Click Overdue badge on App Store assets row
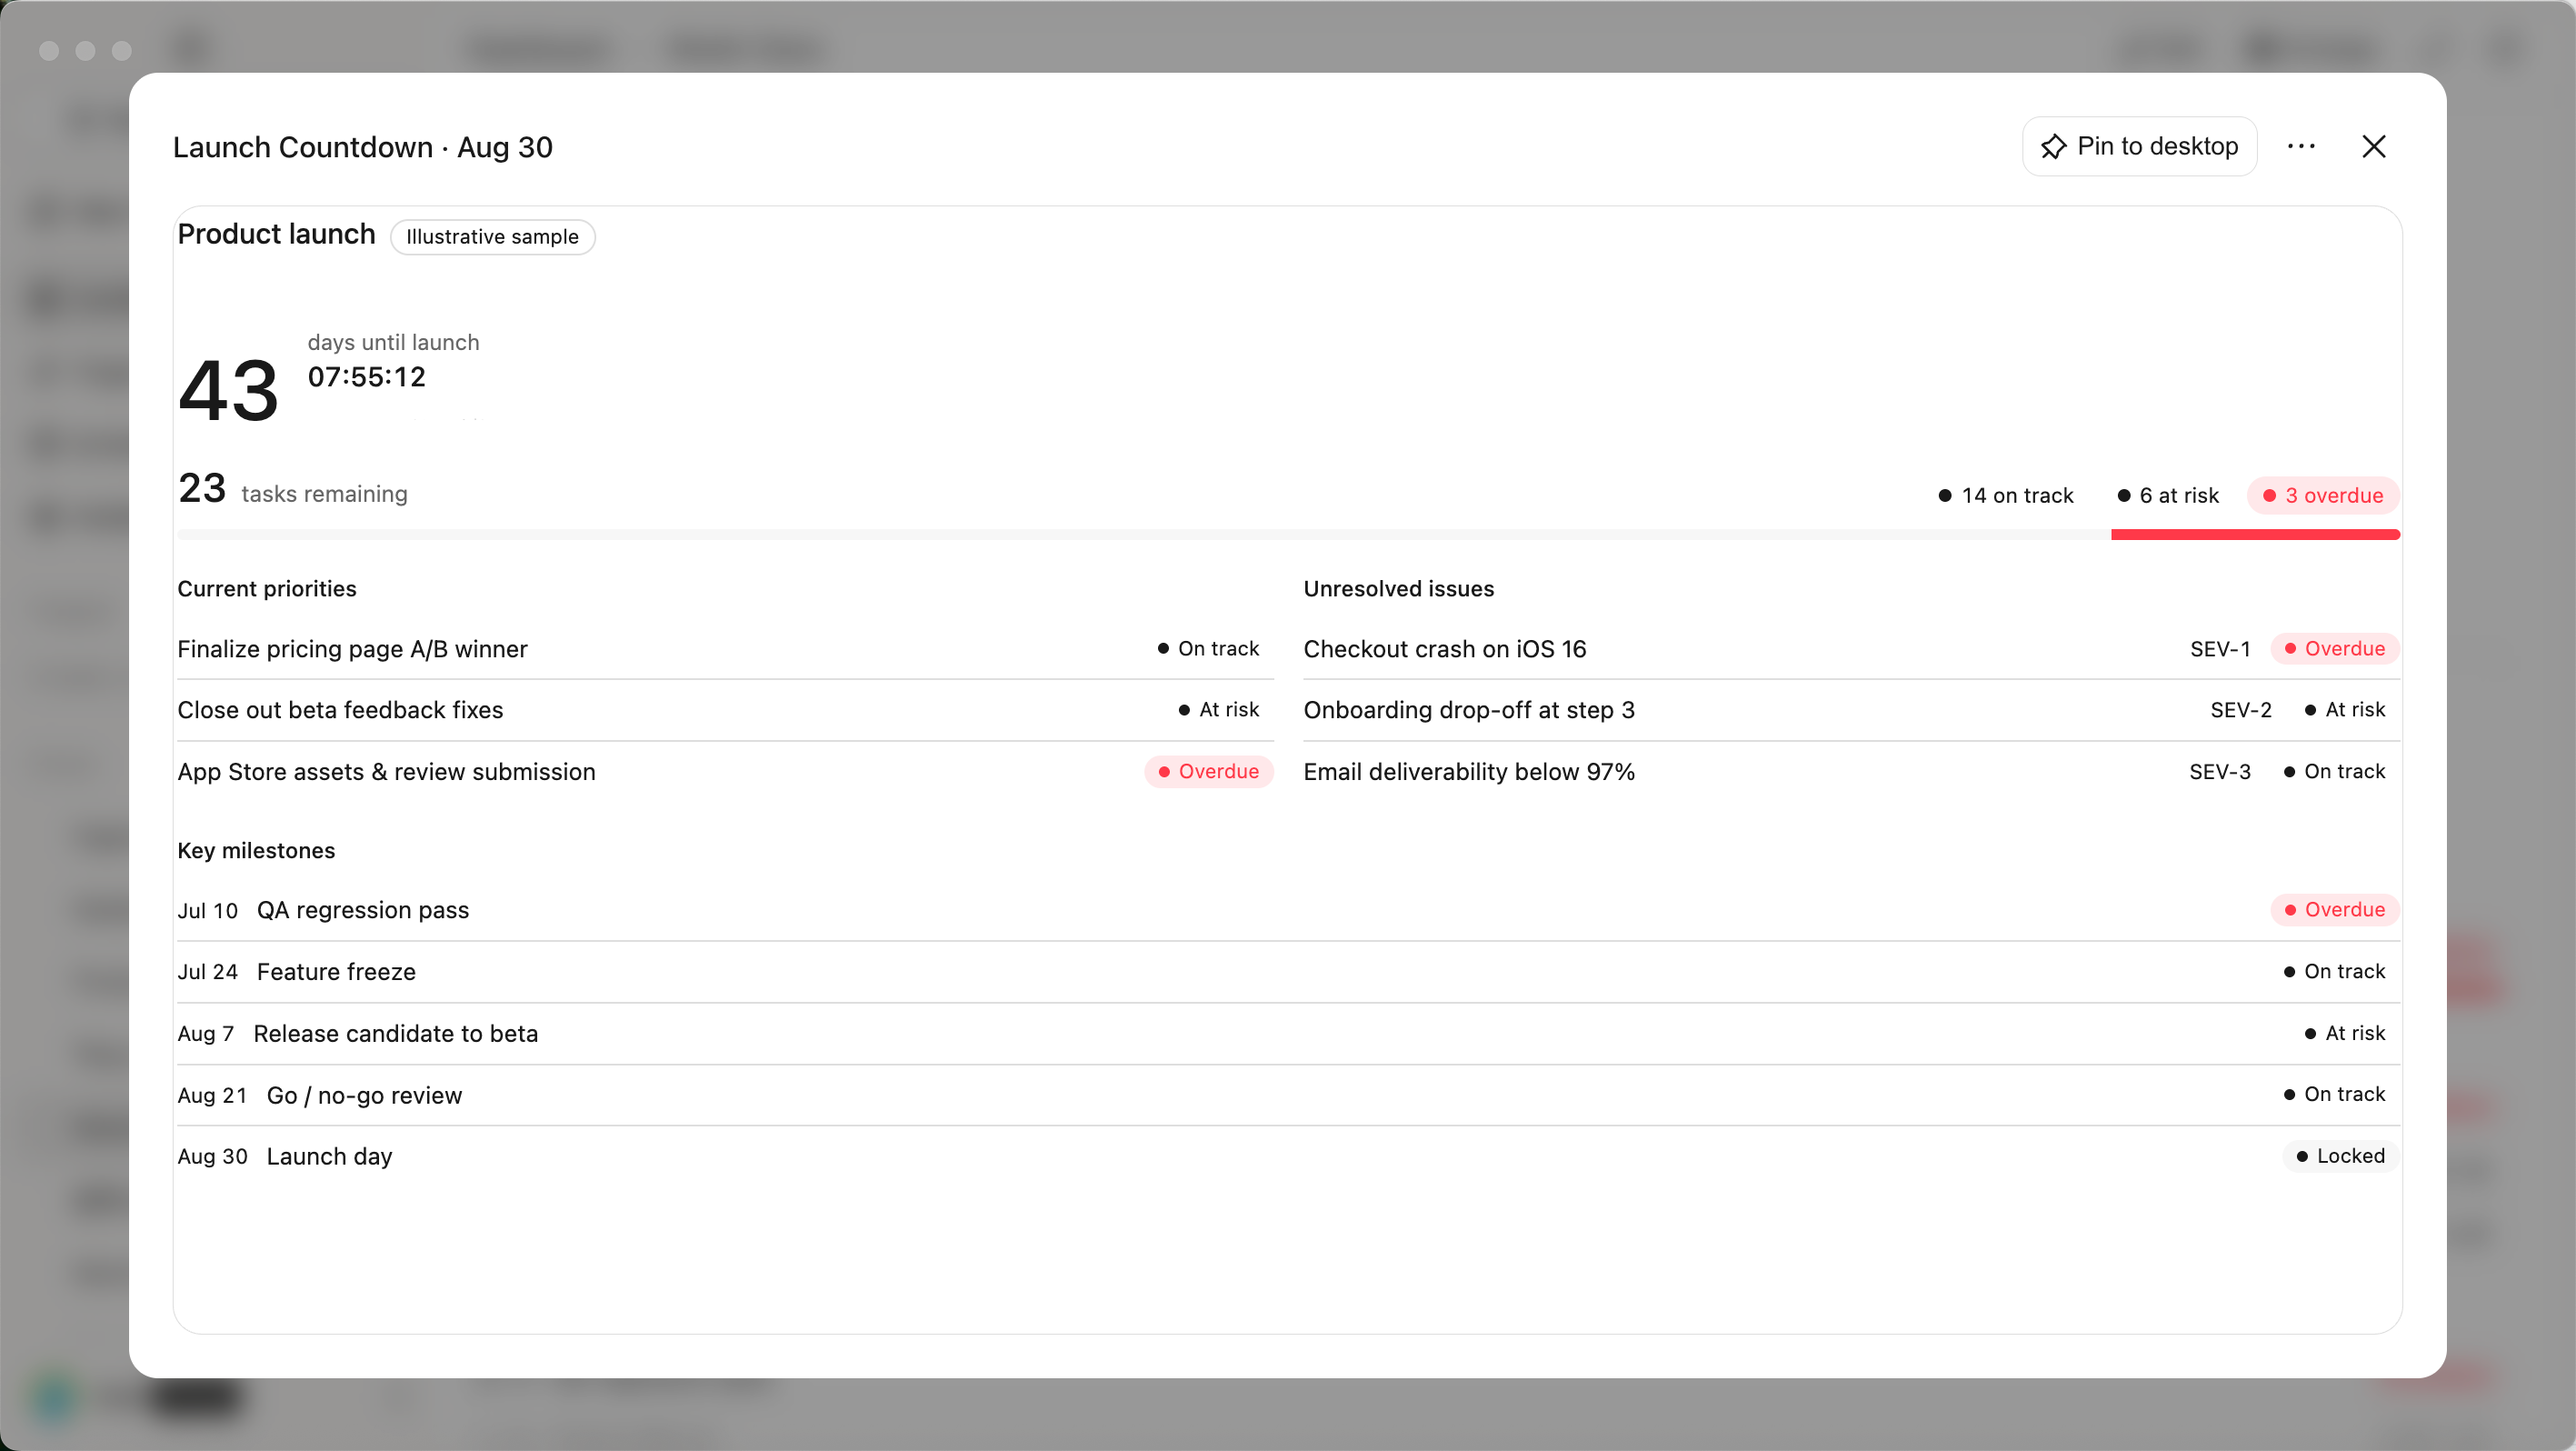 pyautogui.click(x=1209, y=772)
